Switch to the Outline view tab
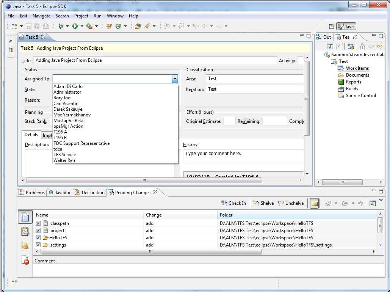Screen dimensions: 390x292 point(324,37)
